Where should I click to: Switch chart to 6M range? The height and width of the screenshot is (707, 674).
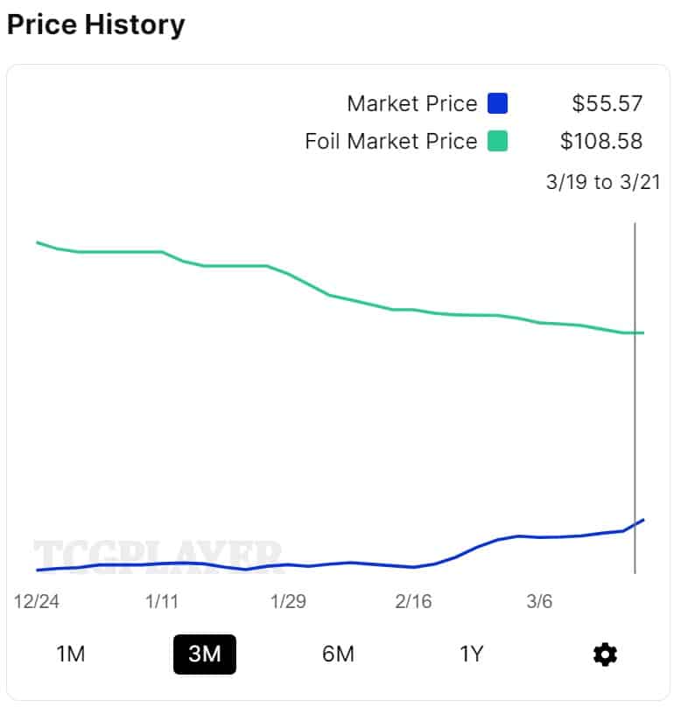(338, 654)
